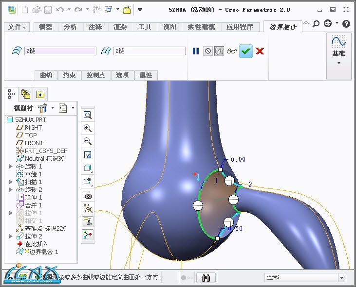Open the 属性 panel tab
The image size is (356, 287).
146,75
